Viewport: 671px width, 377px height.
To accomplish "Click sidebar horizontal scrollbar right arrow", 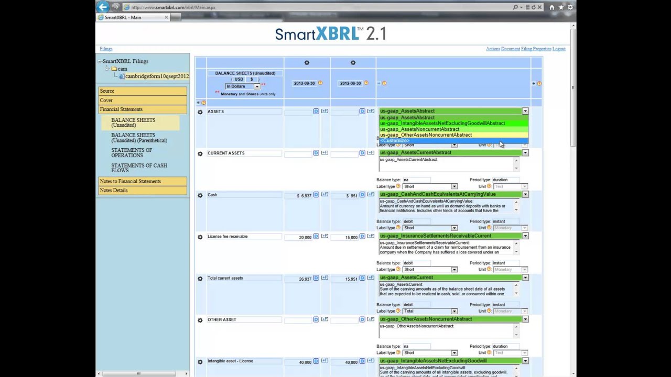I will coord(186,373).
